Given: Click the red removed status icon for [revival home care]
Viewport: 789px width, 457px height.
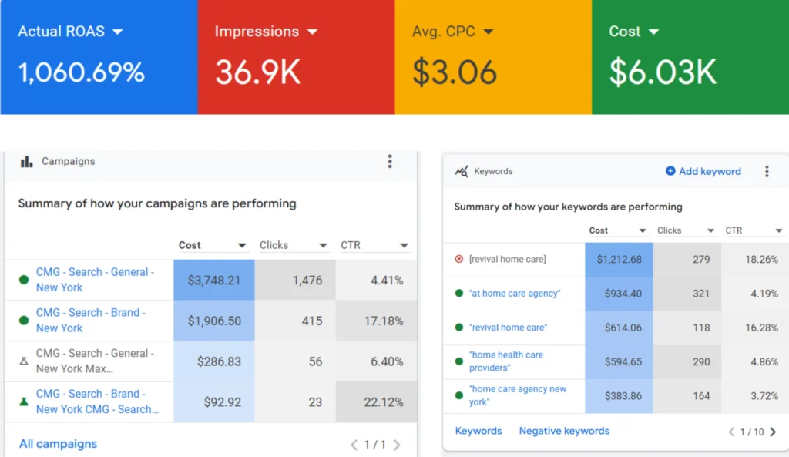Looking at the screenshot, I should coord(459,260).
